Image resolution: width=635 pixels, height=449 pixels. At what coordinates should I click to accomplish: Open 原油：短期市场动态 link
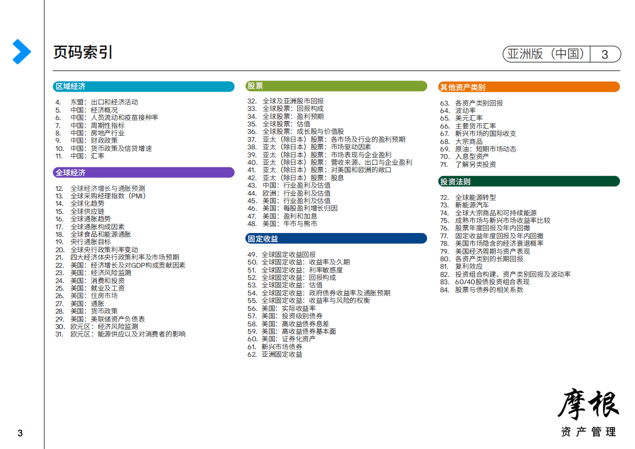coord(485,149)
